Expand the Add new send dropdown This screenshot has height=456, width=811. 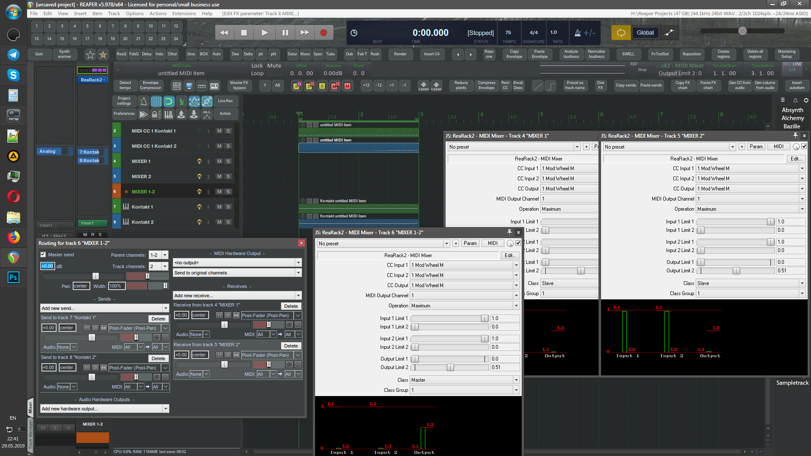[105, 308]
